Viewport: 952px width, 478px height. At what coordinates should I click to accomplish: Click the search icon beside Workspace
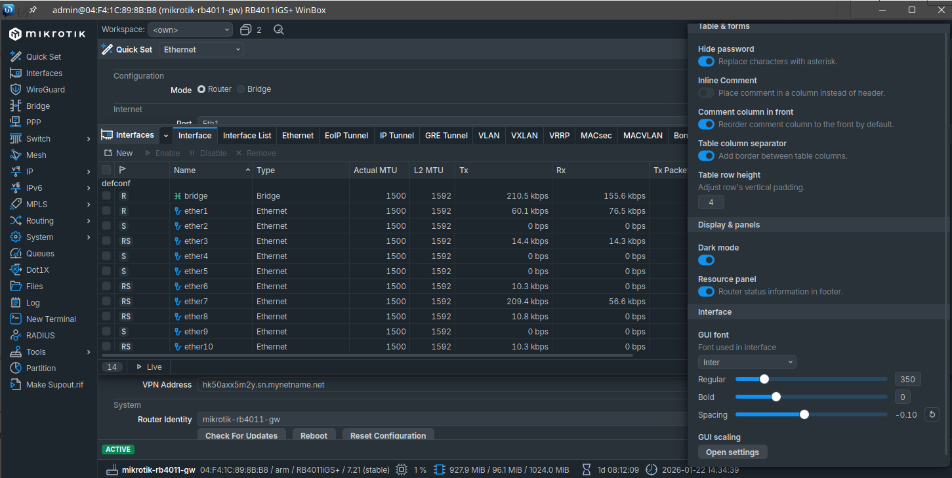(279, 30)
